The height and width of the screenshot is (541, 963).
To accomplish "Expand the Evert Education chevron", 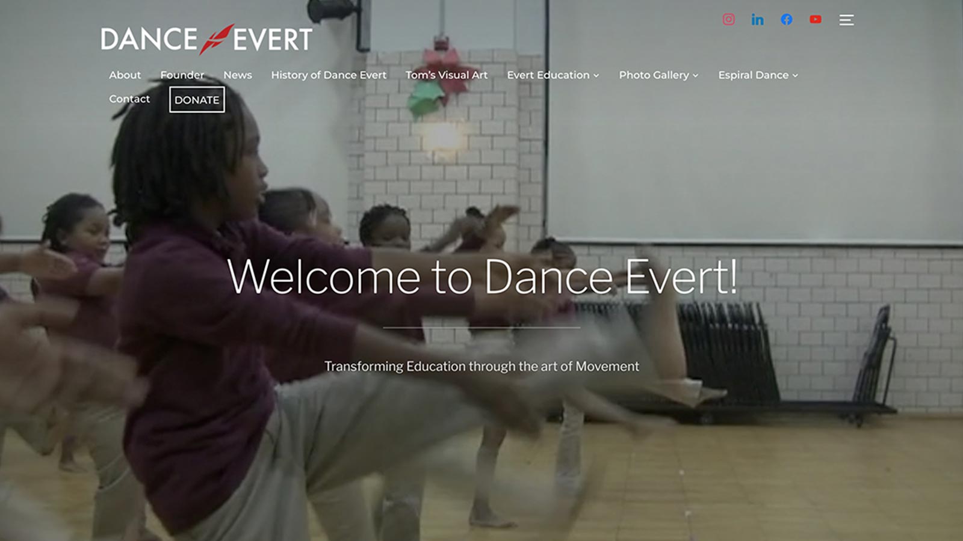I will tap(596, 76).
